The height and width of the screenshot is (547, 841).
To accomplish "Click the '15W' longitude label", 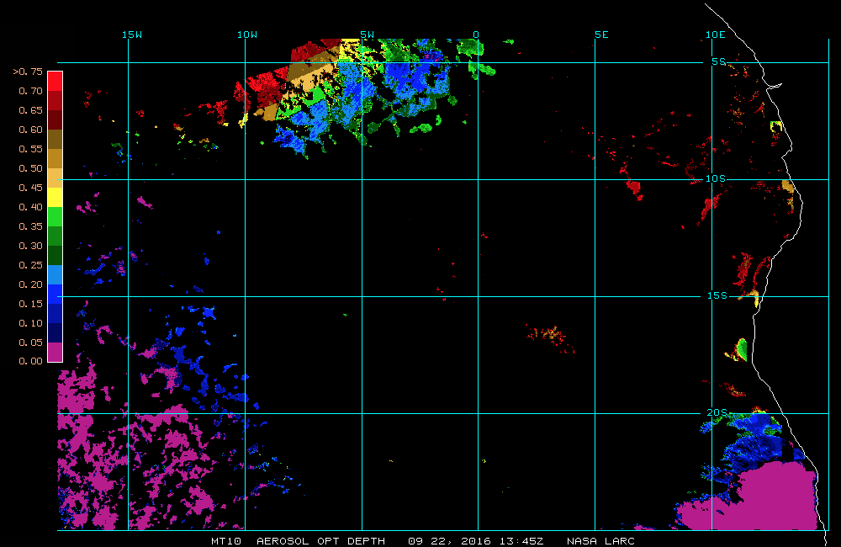I will 132,35.
